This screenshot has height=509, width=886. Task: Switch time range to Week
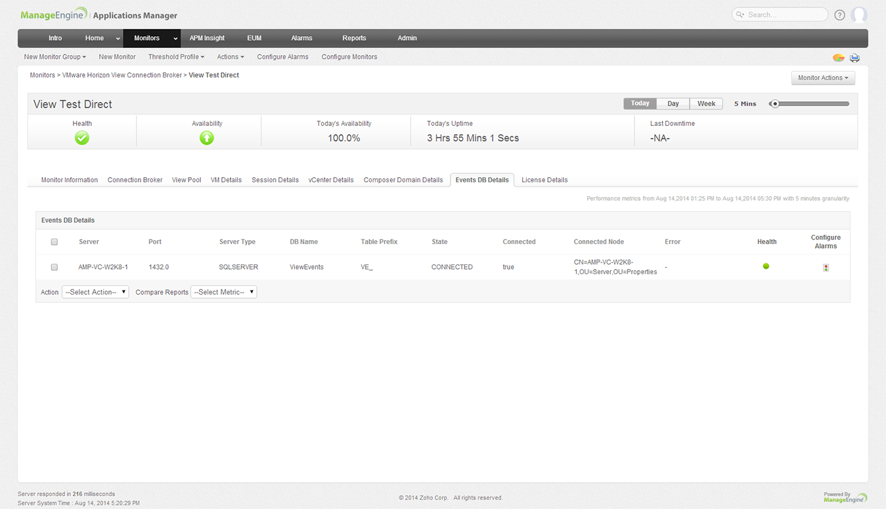pyautogui.click(x=707, y=104)
